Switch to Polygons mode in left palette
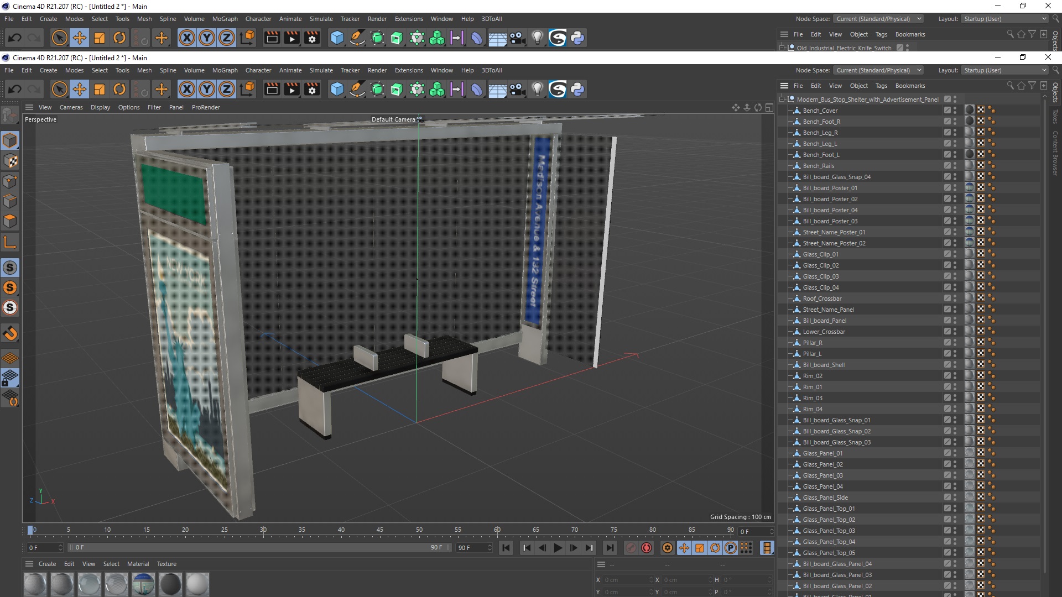This screenshot has width=1062, height=597. [10, 221]
